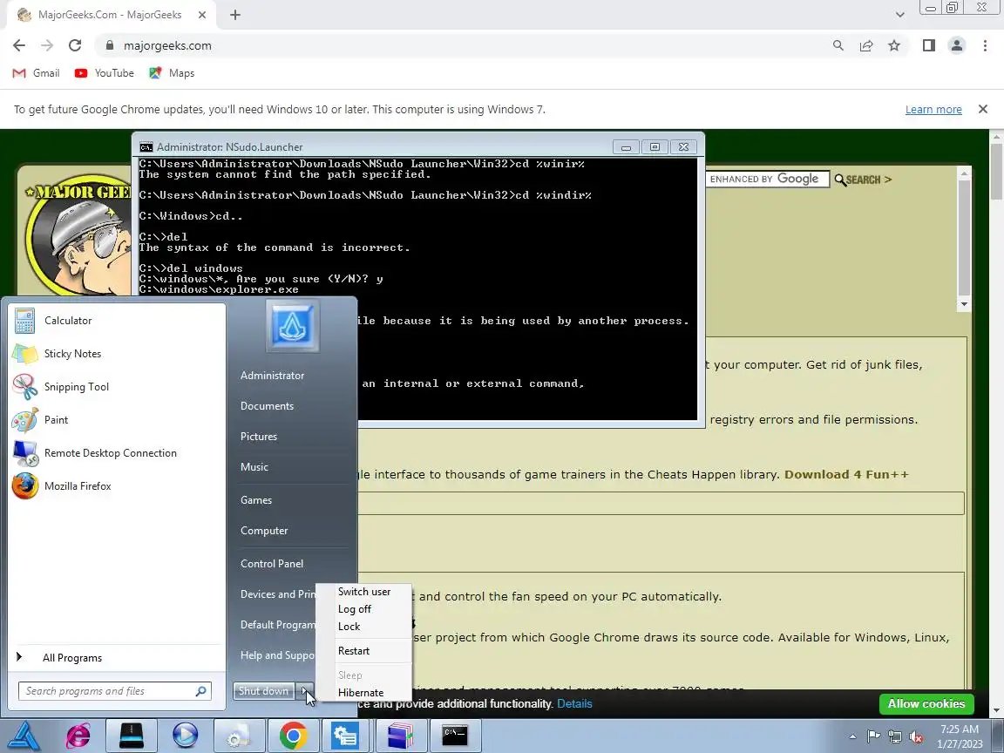Click Search programs and files box
This screenshot has width=1004, height=753.
pyautogui.click(x=115, y=691)
